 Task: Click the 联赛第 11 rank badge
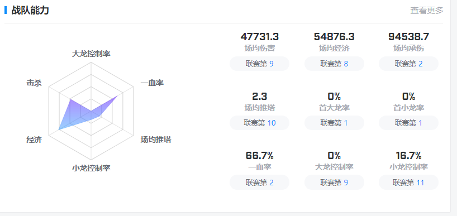pyautogui.click(x=408, y=183)
